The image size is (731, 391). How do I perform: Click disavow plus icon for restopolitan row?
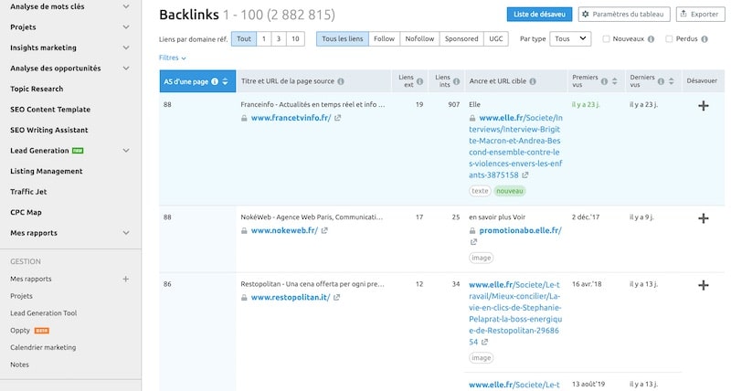(x=703, y=285)
